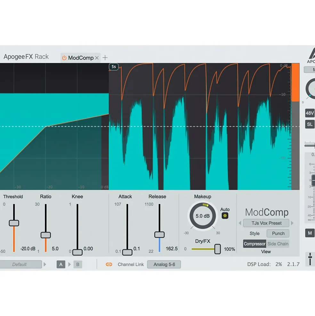Switch to Side Chain view
This screenshot has width=315, height=316.
(x=278, y=244)
